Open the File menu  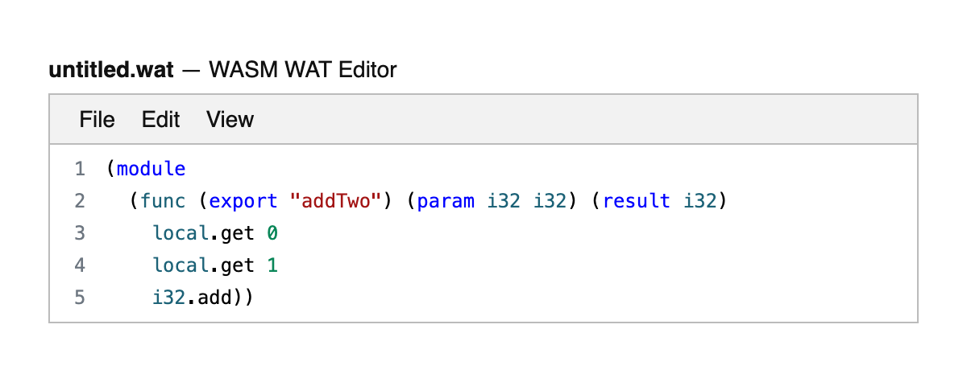(97, 120)
